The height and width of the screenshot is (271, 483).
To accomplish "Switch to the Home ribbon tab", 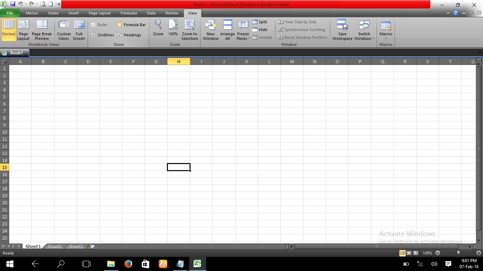I will [53, 13].
